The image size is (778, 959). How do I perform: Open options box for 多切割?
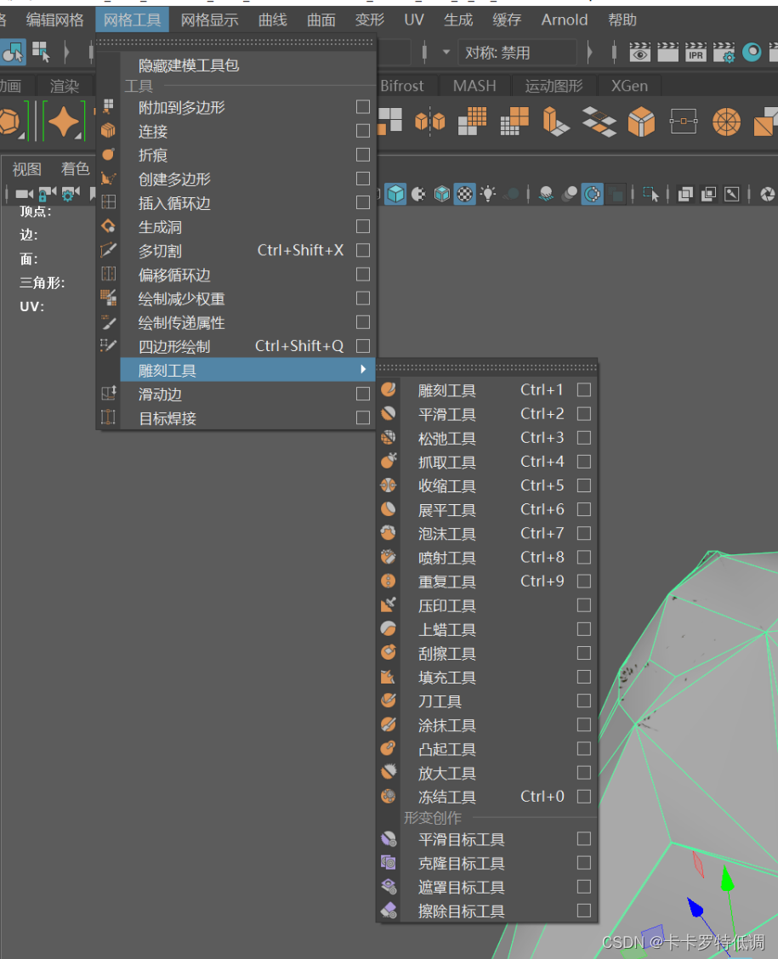[363, 250]
